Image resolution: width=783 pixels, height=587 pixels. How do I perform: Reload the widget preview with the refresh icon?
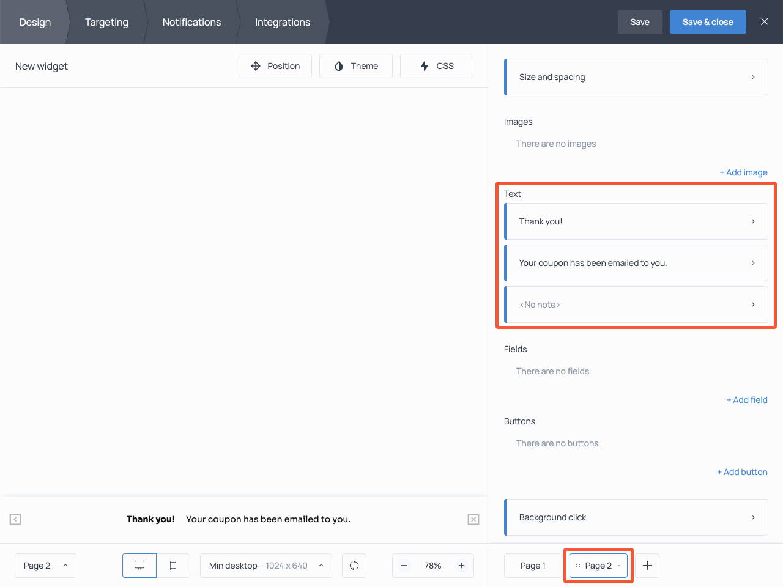(354, 566)
